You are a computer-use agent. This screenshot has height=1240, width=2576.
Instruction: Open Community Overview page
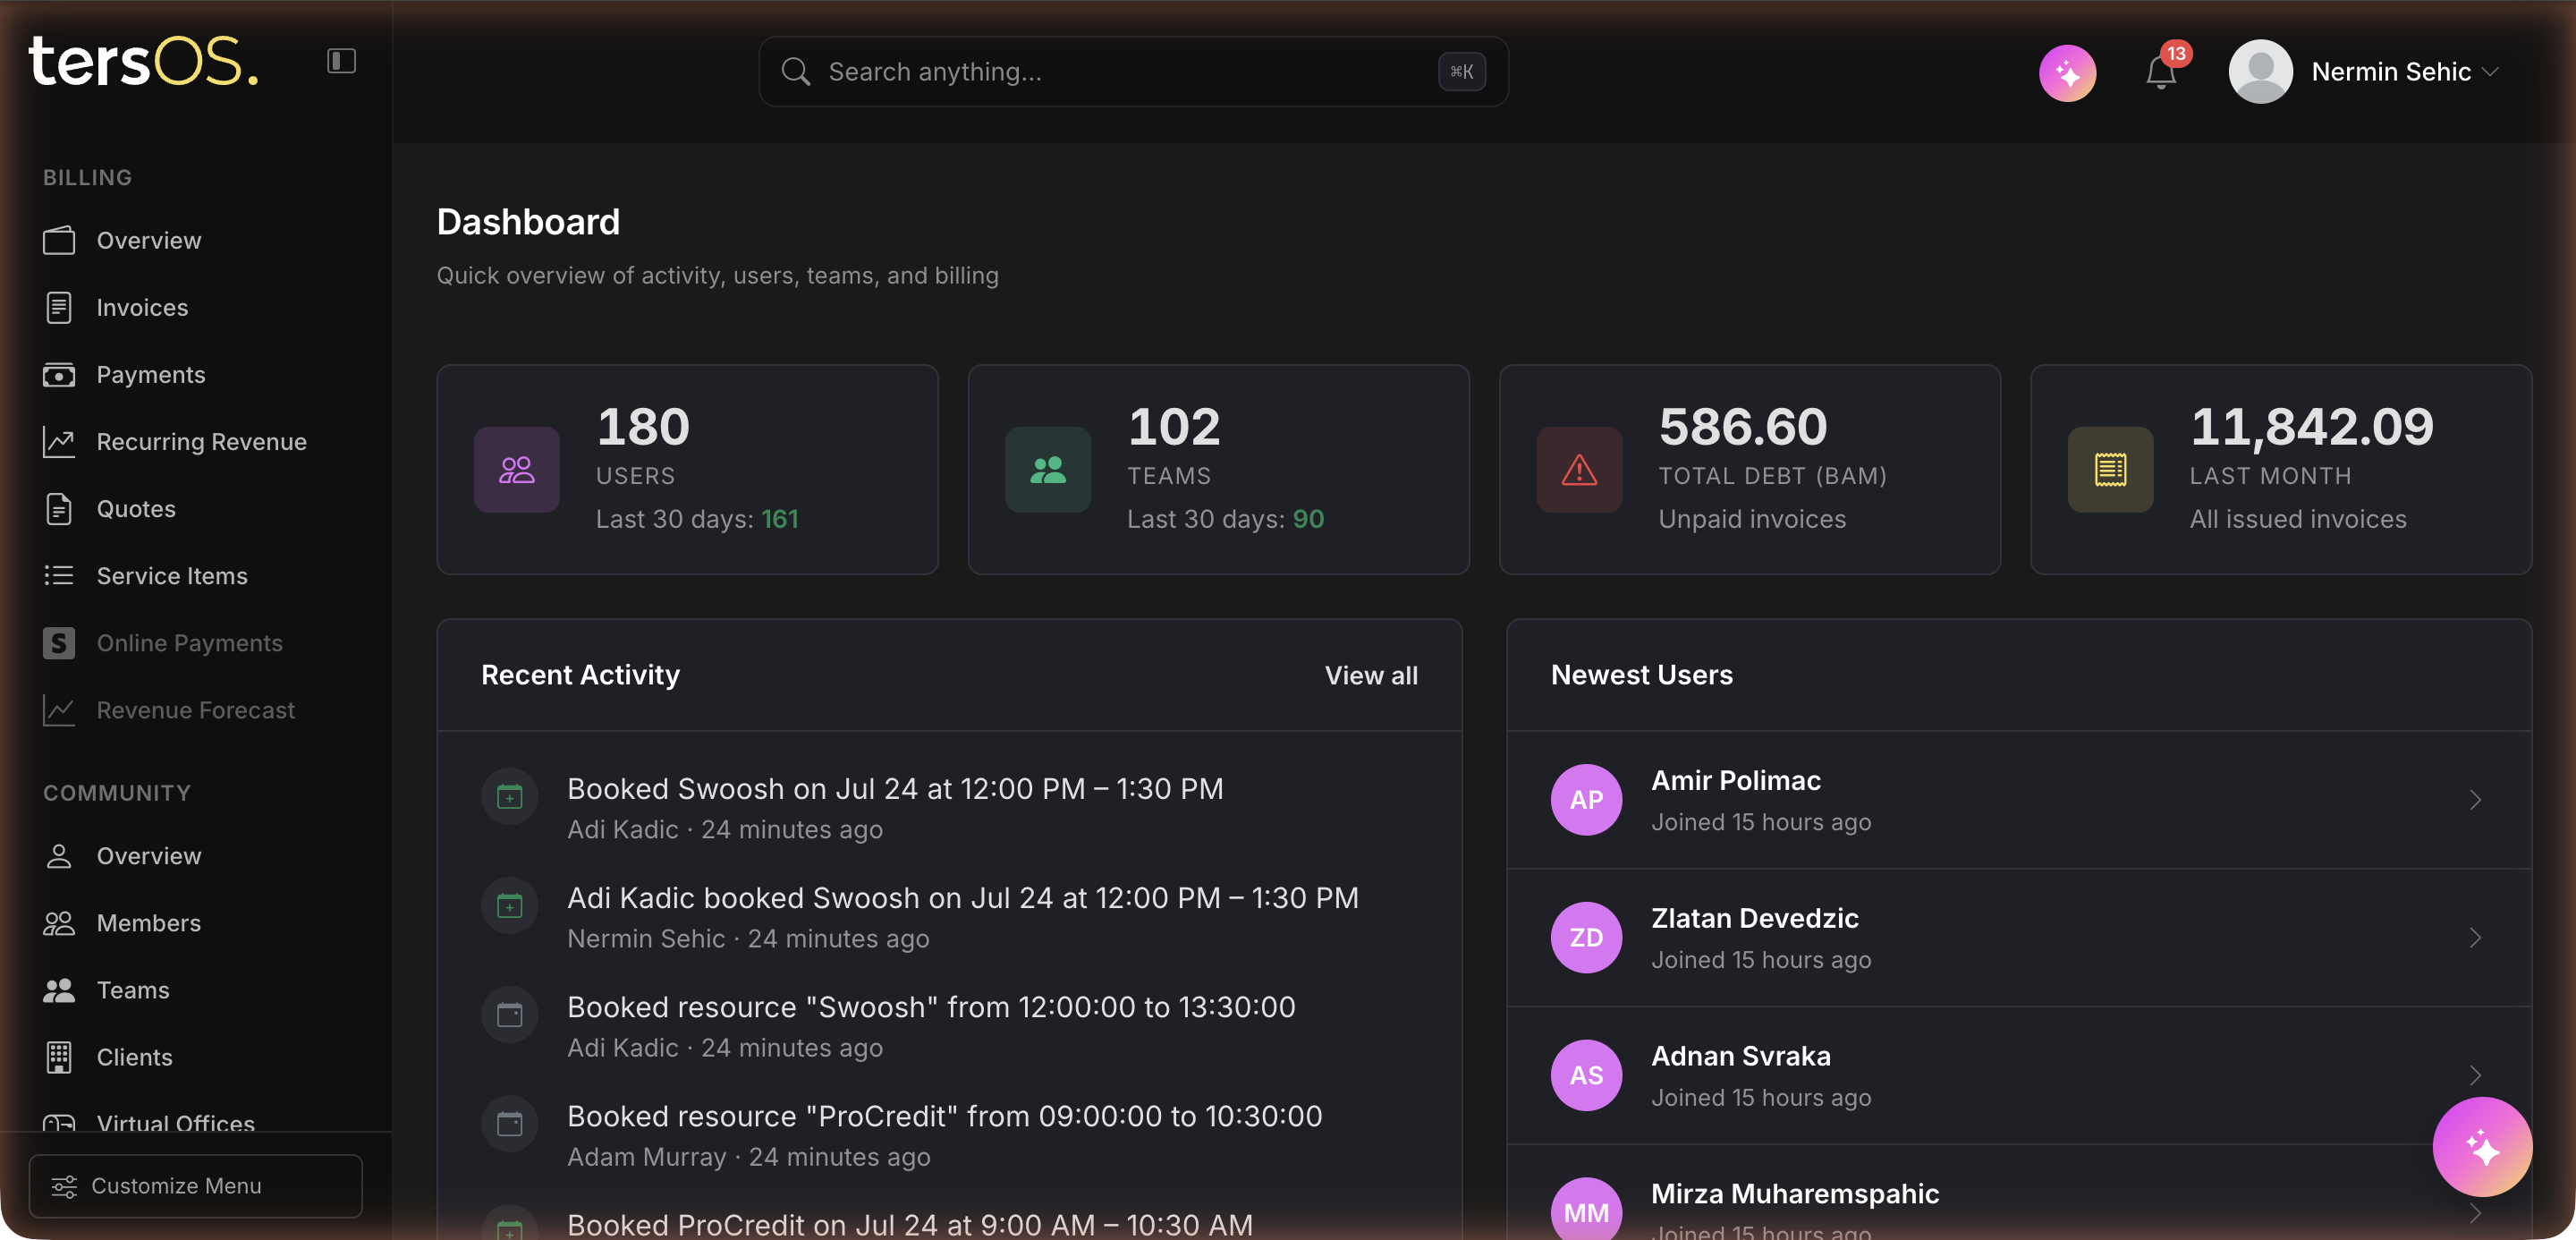(148, 856)
